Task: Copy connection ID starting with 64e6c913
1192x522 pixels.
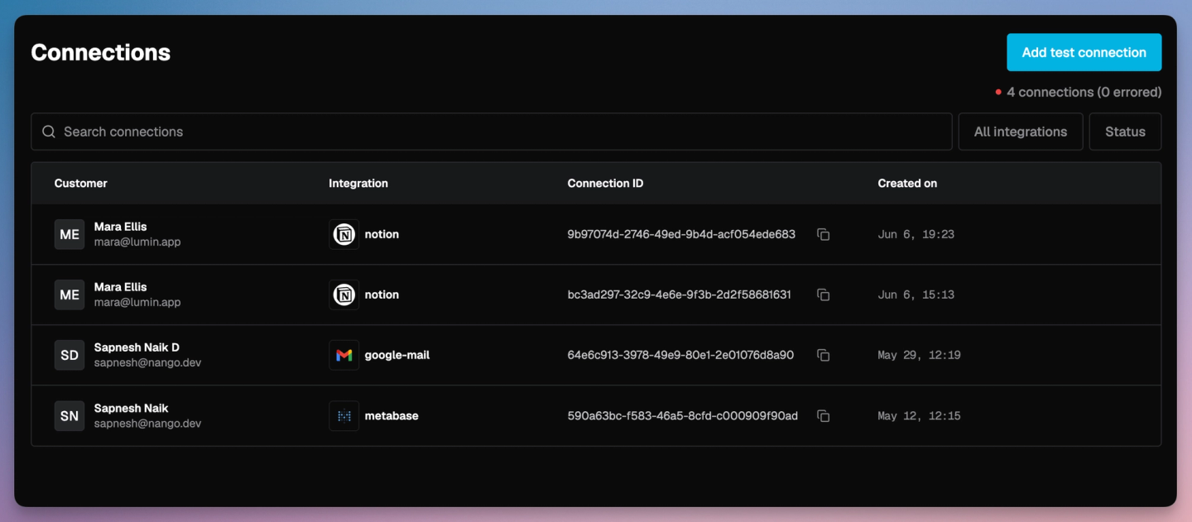Action: pyautogui.click(x=823, y=355)
